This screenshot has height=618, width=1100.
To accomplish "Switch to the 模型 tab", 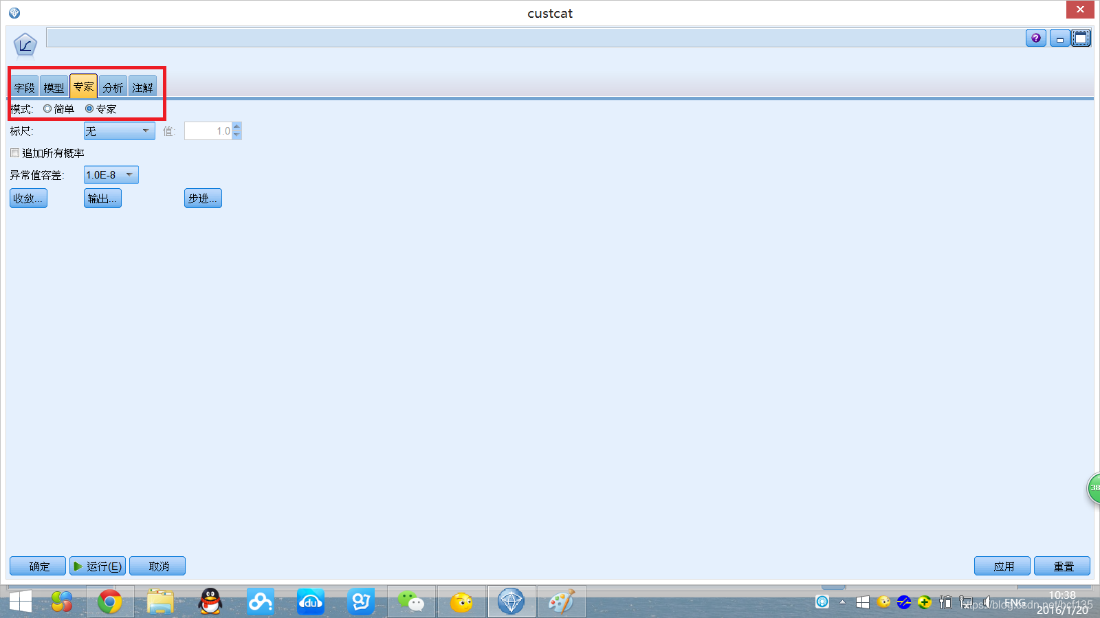I will point(54,87).
